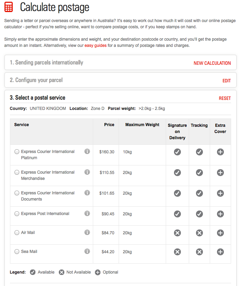View Air Mail service info icon
The height and width of the screenshot is (286, 239).
(x=87, y=232)
